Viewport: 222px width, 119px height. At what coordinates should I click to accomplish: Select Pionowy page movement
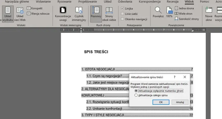pos(96,14)
